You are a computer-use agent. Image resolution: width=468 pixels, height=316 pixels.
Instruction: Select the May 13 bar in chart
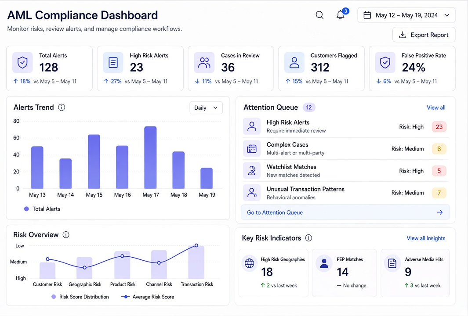tap(37, 167)
